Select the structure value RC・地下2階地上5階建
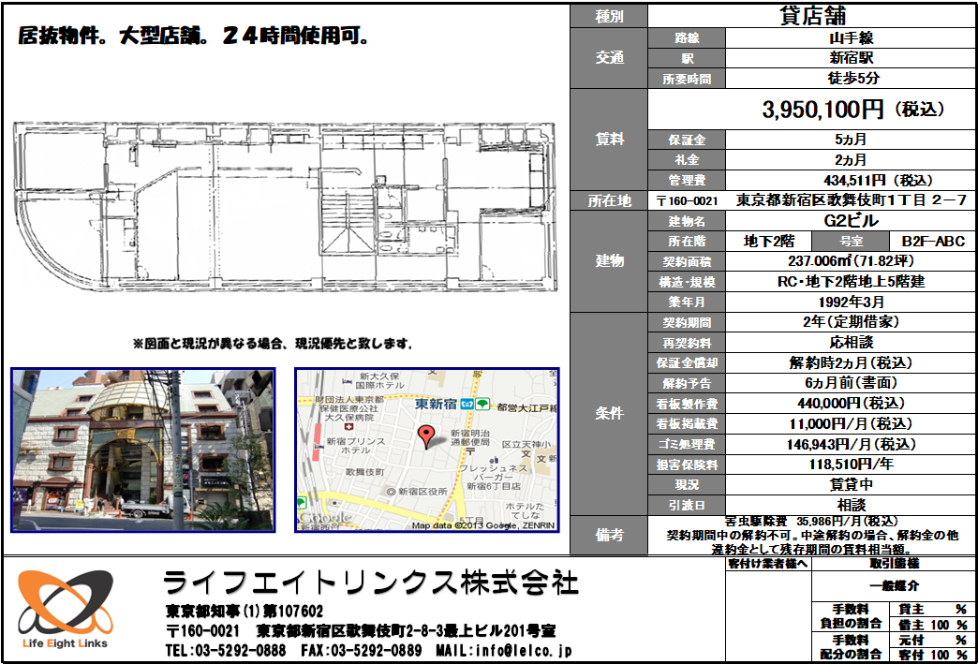The height and width of the screenshot is (664, 978). pyautogui.click(x=851, y=282)
